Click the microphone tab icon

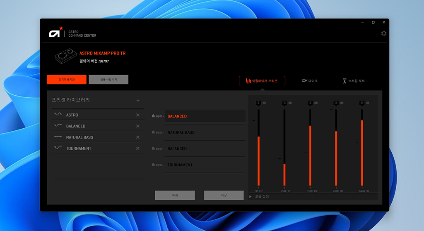click(304, 80)
